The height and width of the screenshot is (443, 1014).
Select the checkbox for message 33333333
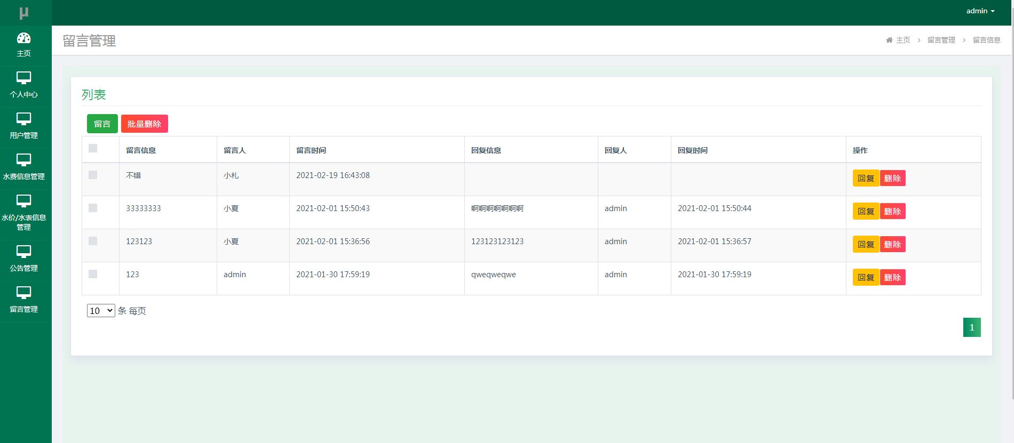pos(93,208)
